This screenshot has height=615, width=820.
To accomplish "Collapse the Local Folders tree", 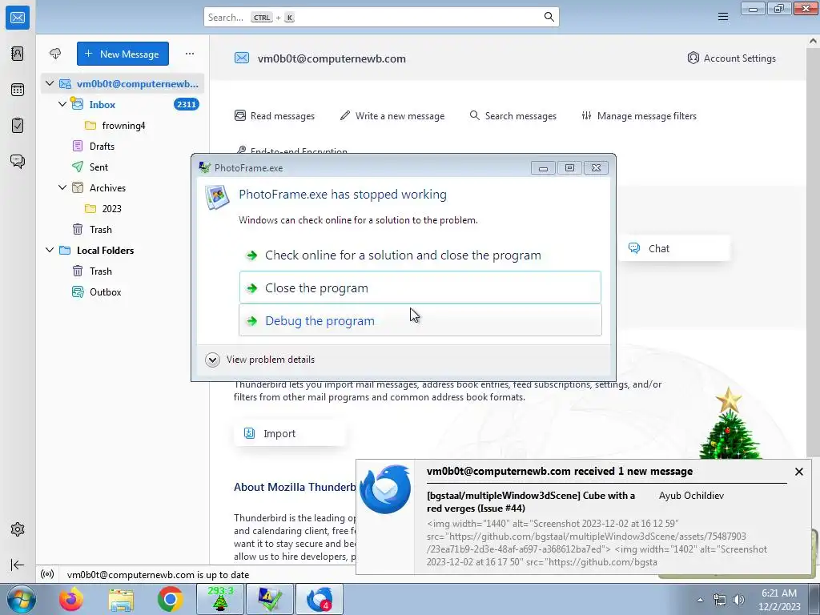I will (x=50, y=250).
